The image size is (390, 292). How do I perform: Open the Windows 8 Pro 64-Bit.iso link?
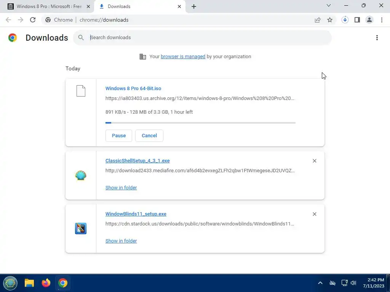(133, 88)
